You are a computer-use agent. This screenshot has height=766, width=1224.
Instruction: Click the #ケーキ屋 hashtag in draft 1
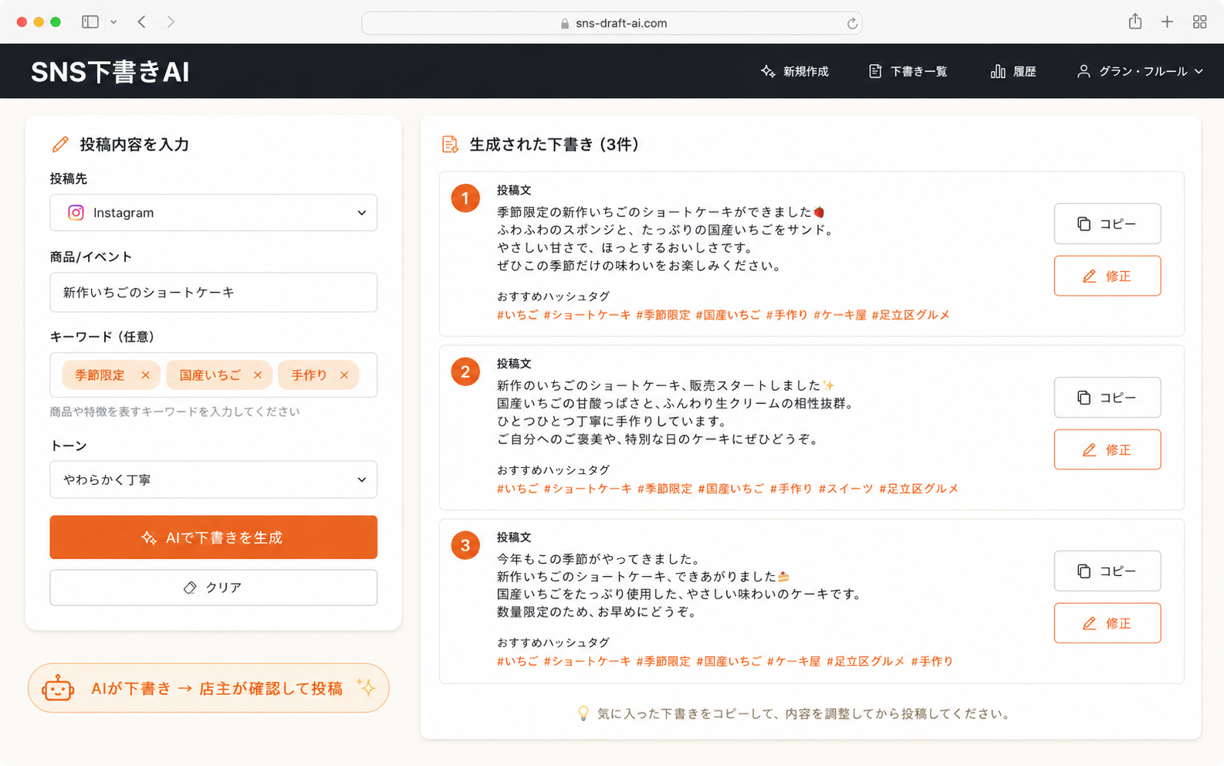click(840, 315)
